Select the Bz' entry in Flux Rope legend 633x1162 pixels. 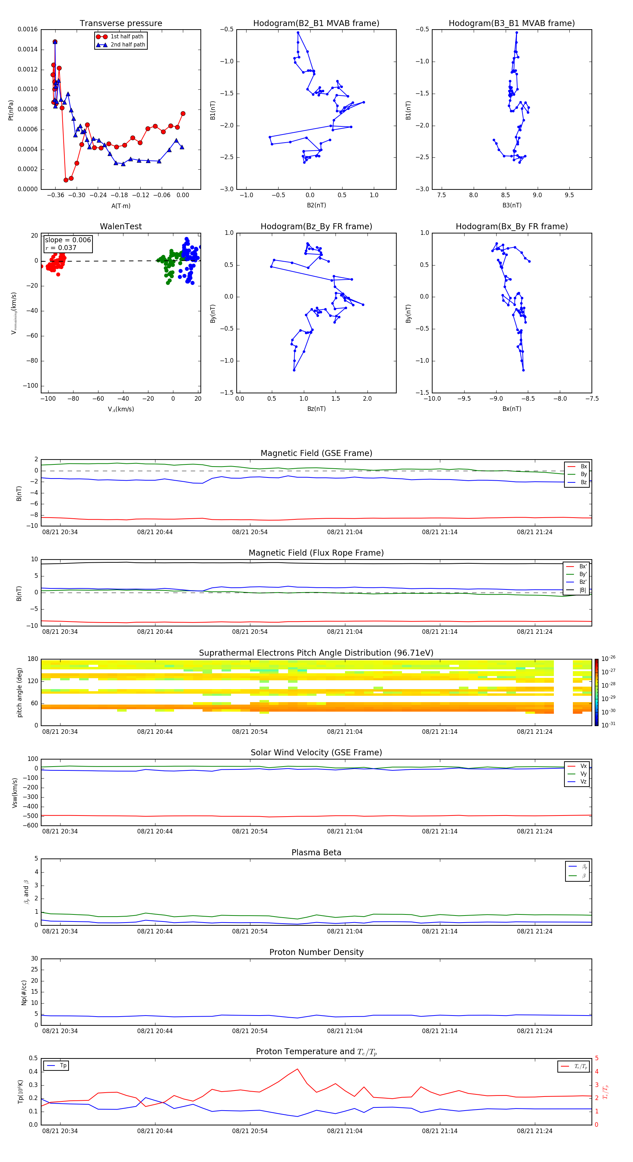pos(576,582)
